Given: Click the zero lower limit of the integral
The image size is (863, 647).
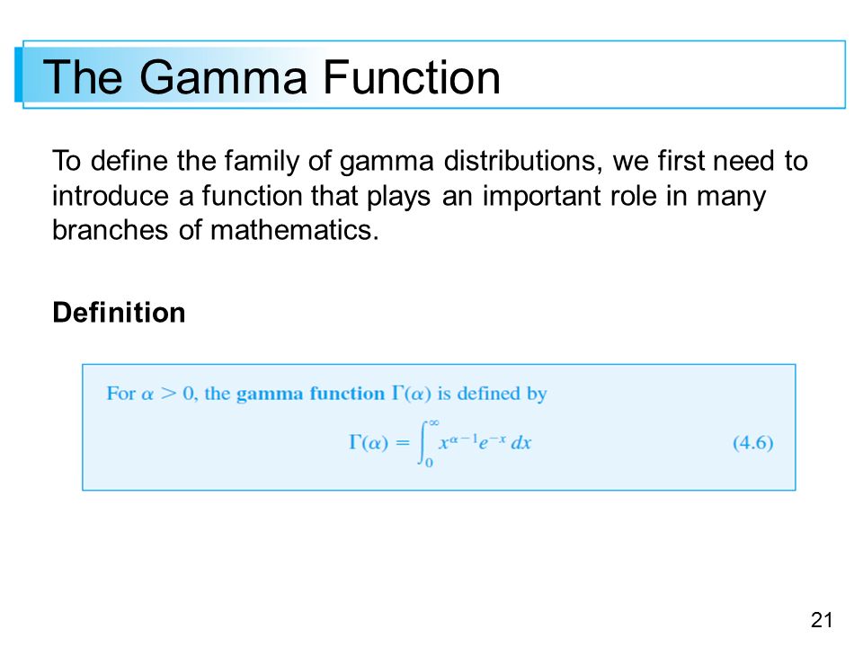Looking at the screenshot, I should pyautogui.click(x=430, y=463).
